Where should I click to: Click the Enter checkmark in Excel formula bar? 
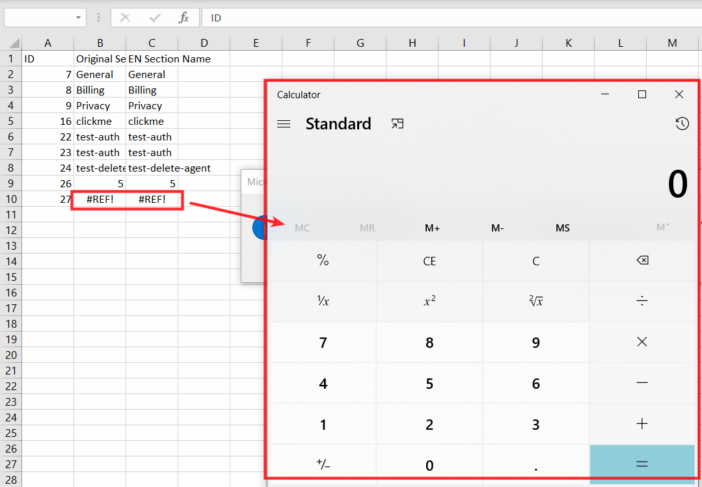click(x=155, y=18)
